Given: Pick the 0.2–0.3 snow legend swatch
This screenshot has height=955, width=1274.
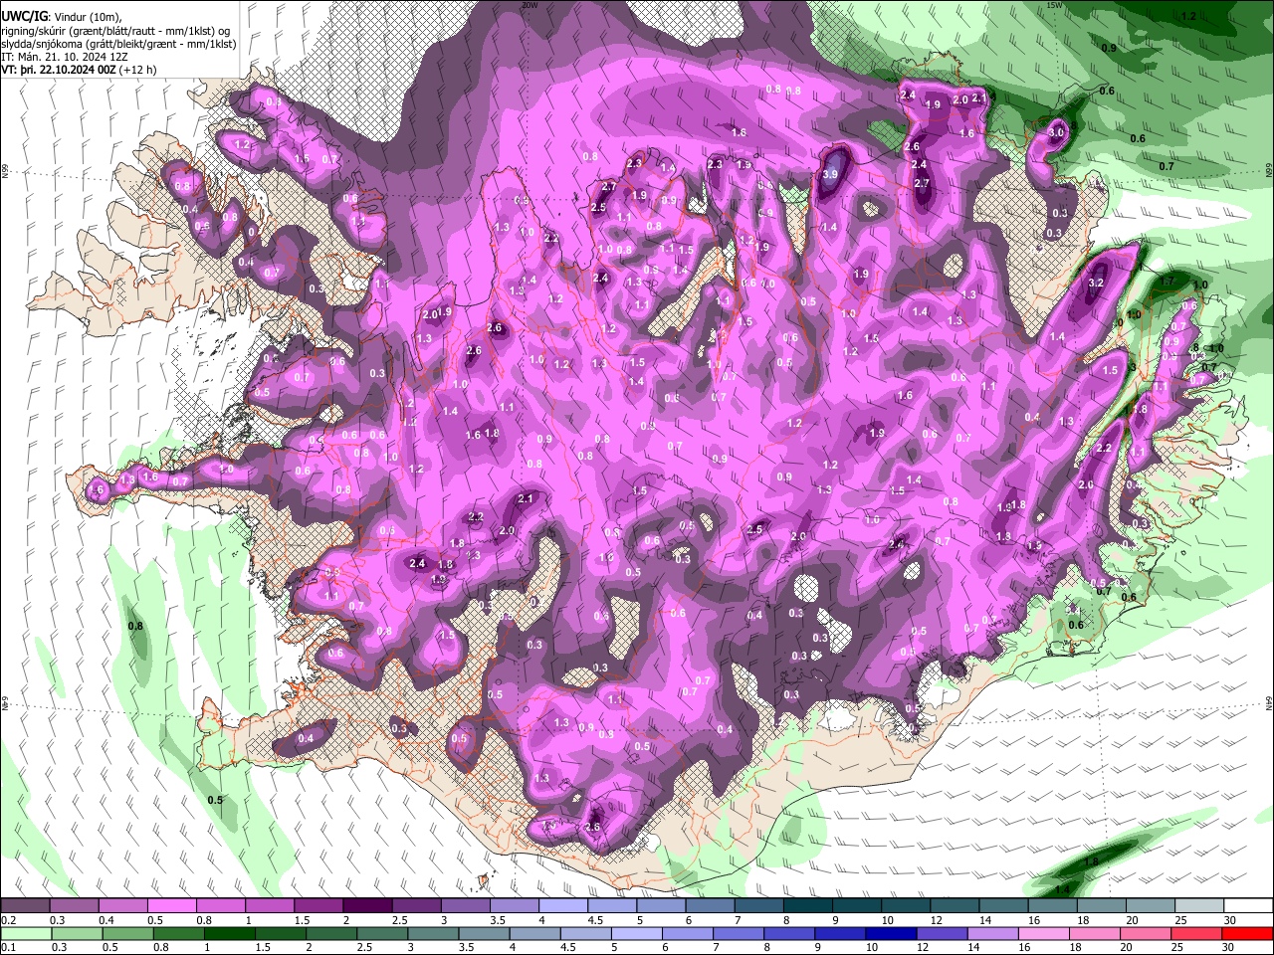Looking at the screenshot, I should [25, 906].
